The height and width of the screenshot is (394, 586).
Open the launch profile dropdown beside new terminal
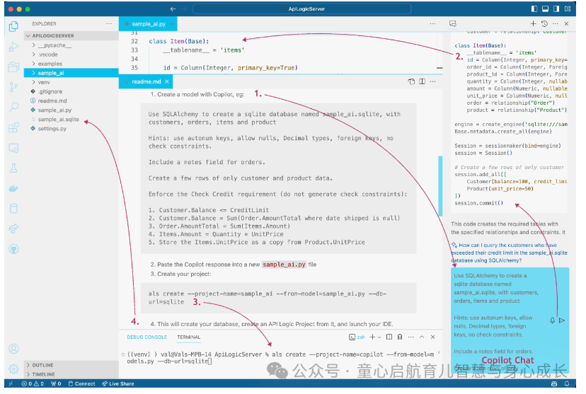coord(379,337)
